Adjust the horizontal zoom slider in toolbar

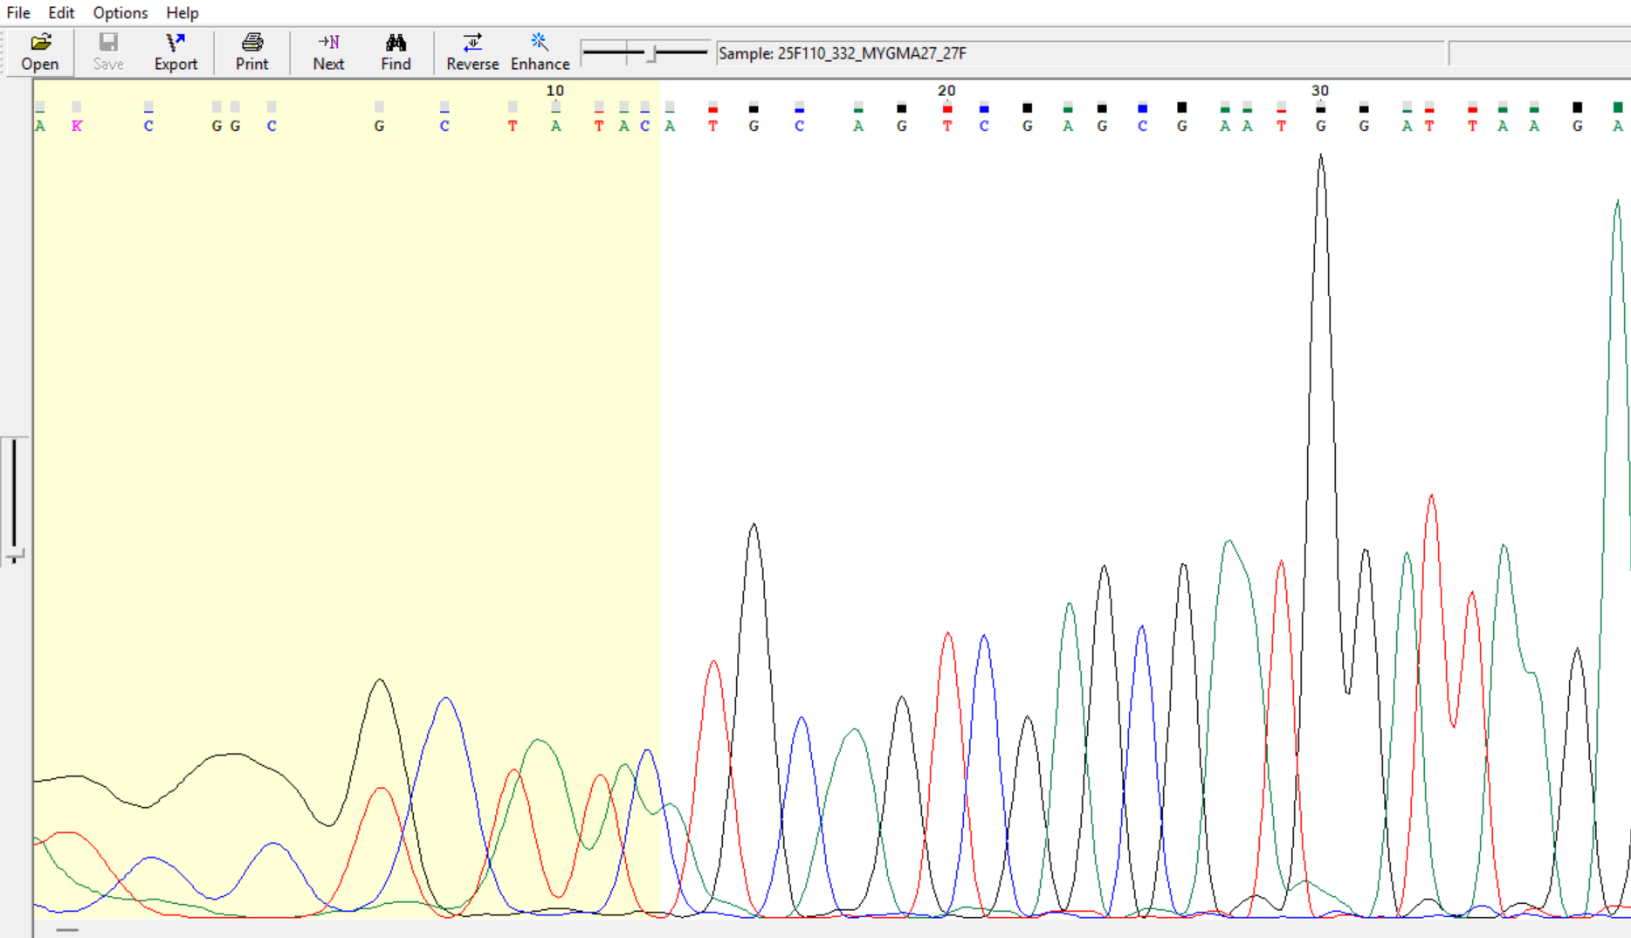click(x=651, y=53)
